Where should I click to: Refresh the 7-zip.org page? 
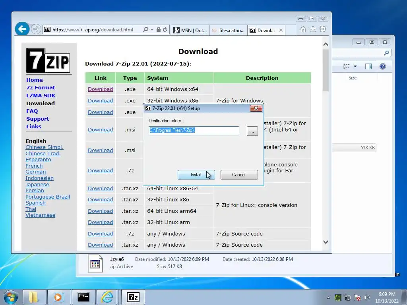pos(165,29)
